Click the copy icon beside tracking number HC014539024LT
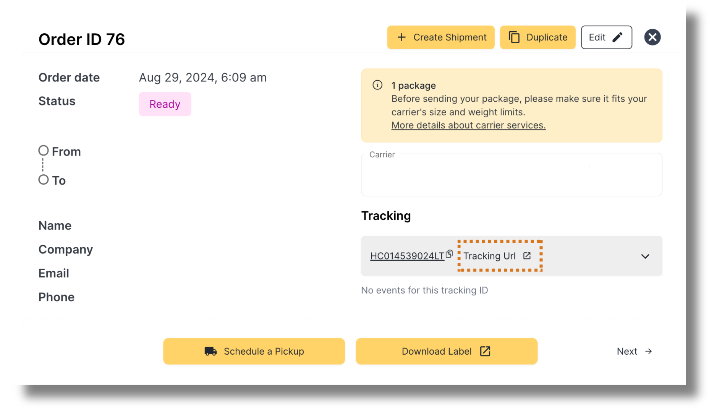The height and width of the screenshot is (412, 722). (450, 253)
